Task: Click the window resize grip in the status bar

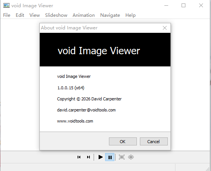Action: [208, 169]
